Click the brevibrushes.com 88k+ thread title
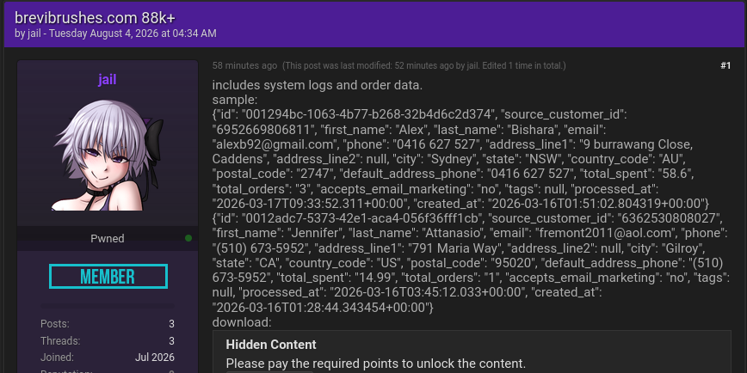The width and height of the screenshot is (747, 373). pyautogui.click(x=95, y=18)
